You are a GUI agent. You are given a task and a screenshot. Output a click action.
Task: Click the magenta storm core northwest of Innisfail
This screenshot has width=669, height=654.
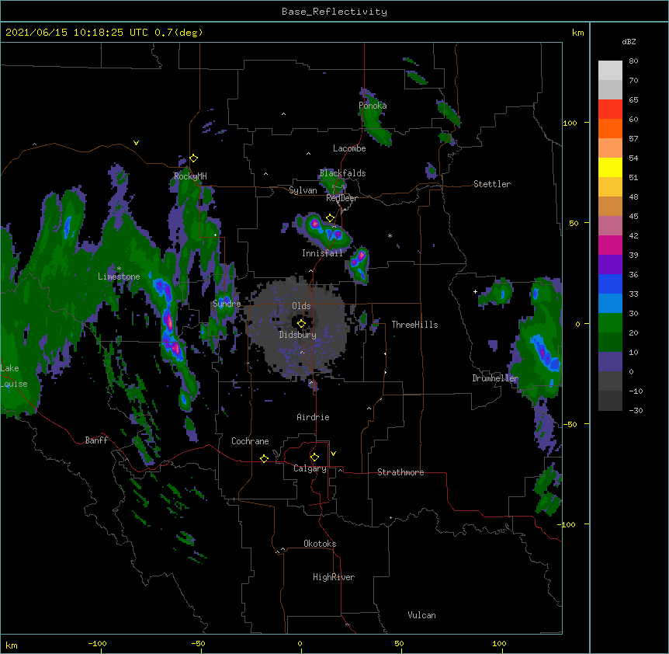315,223
